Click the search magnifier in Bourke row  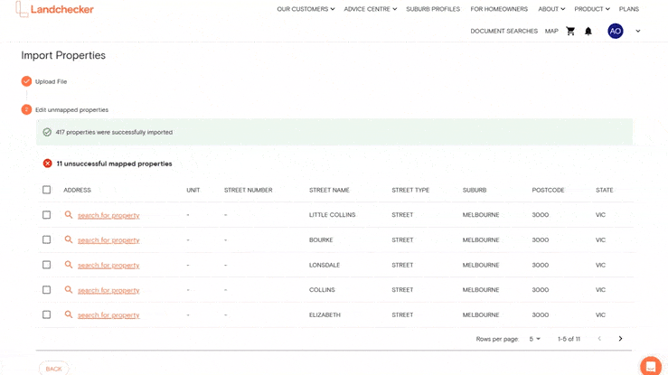(x=68, y=239)
